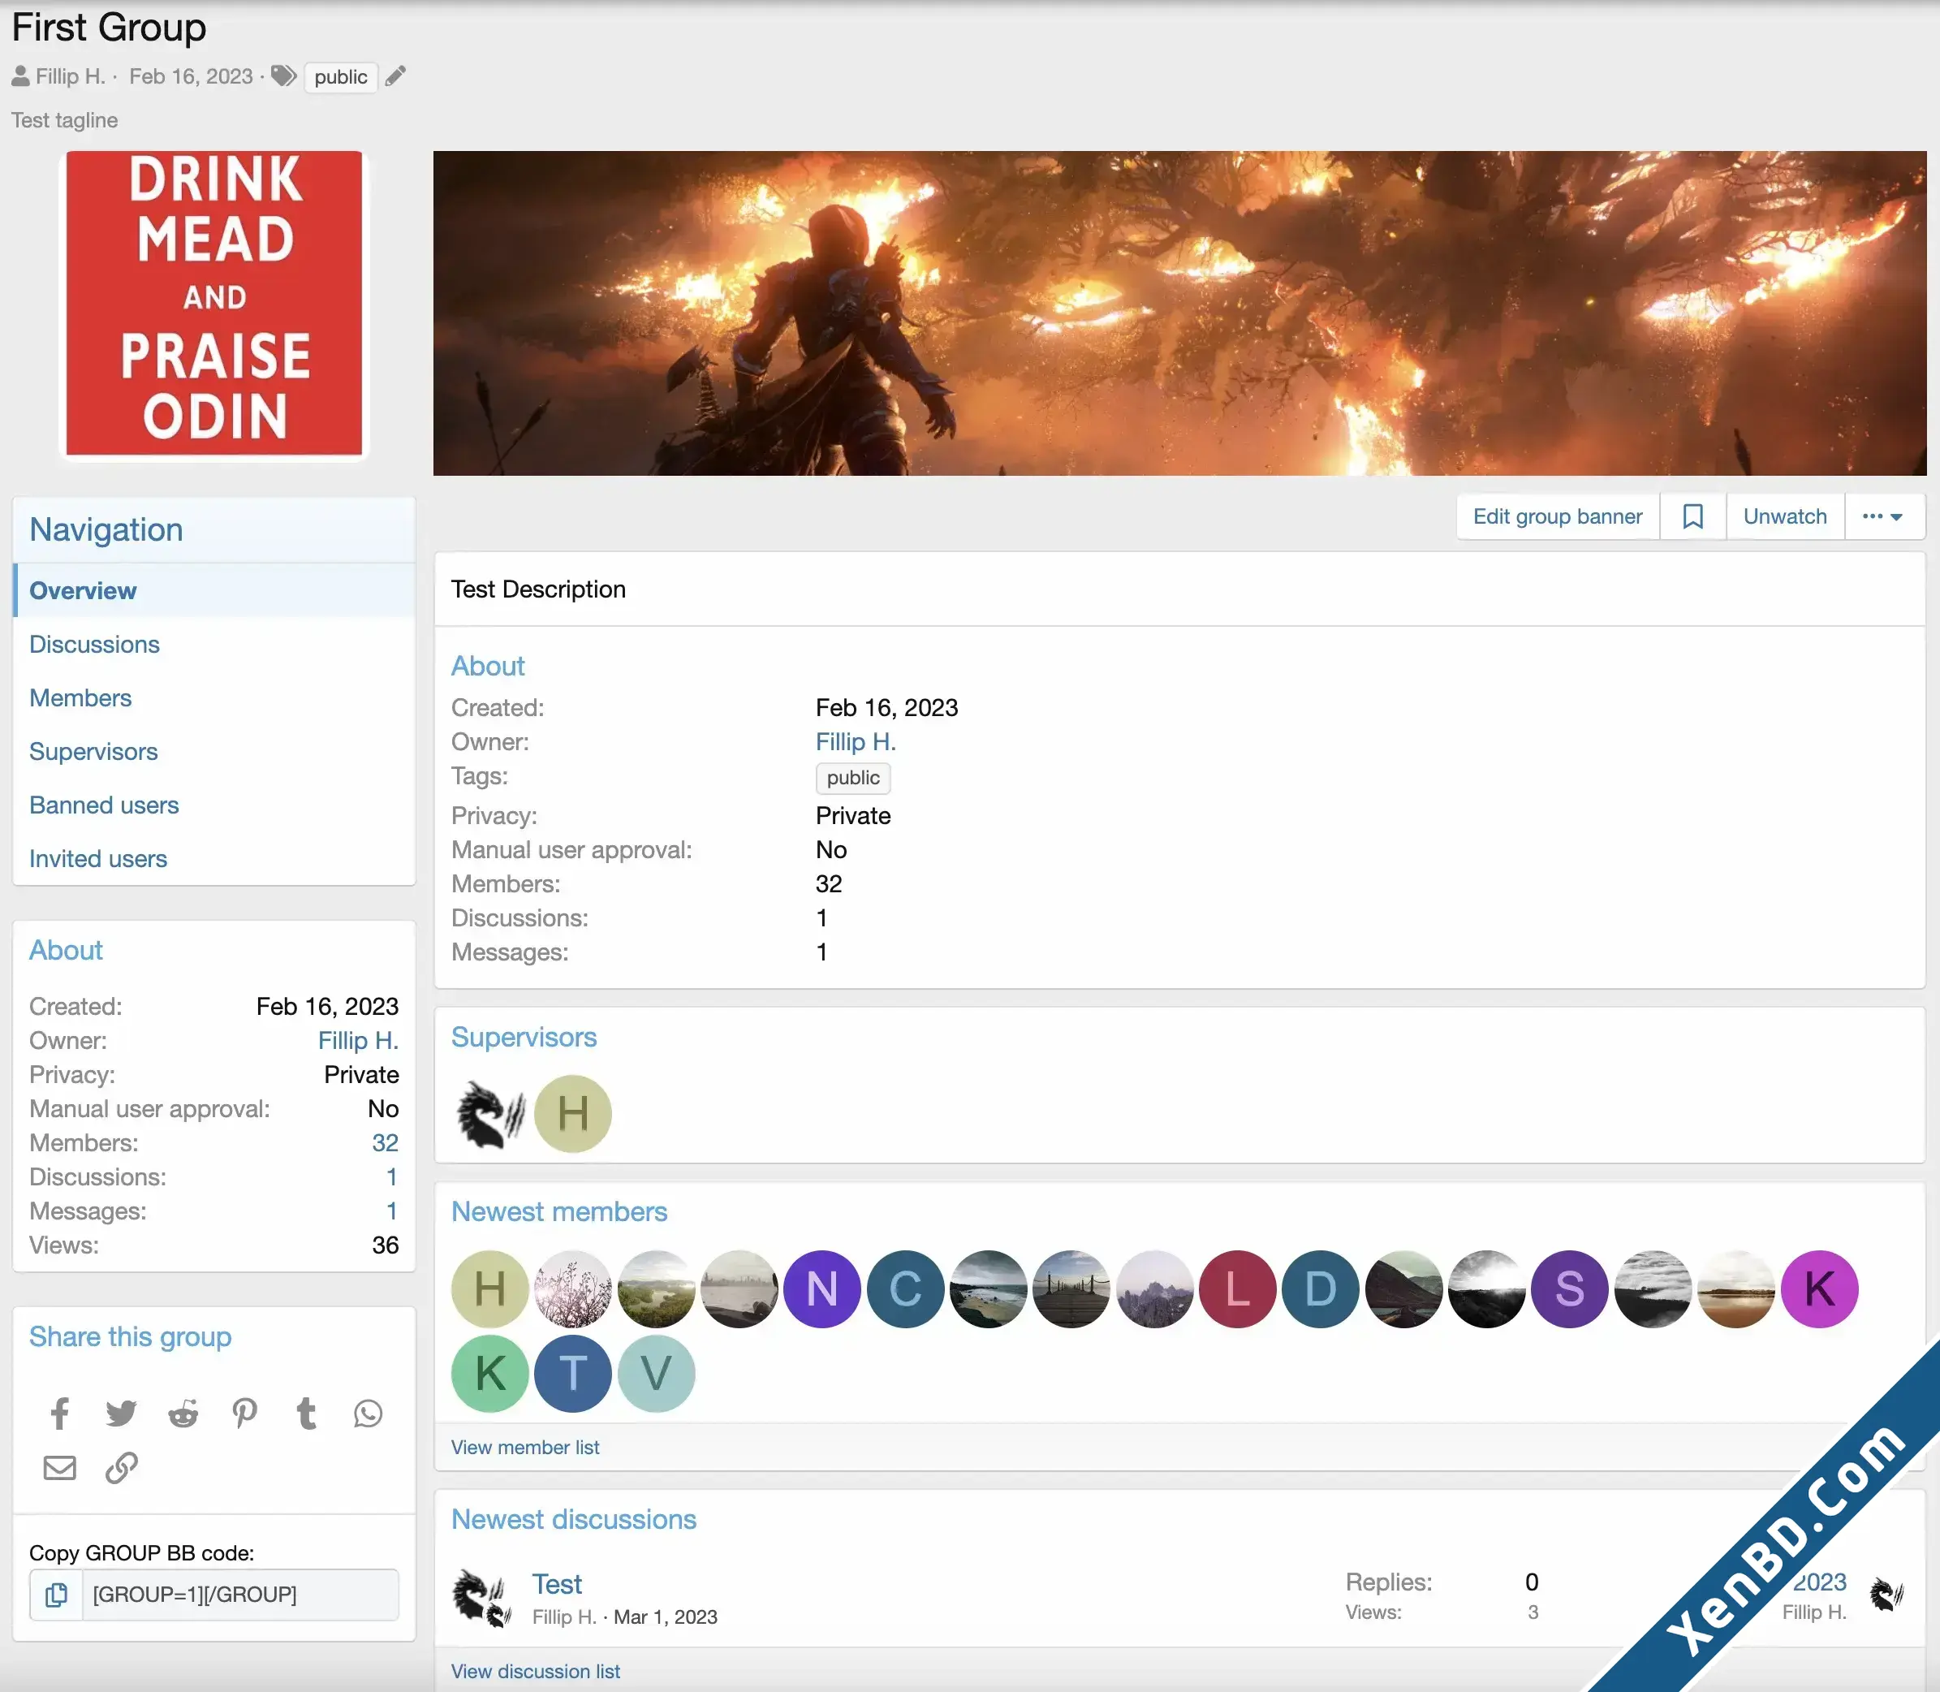
Task: Open the purple S member avatar
Action: click(x=1570, y=1288)
